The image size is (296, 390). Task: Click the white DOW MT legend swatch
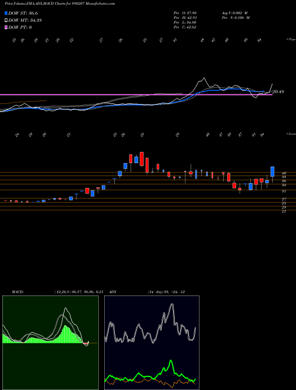[x=6, y=21]
